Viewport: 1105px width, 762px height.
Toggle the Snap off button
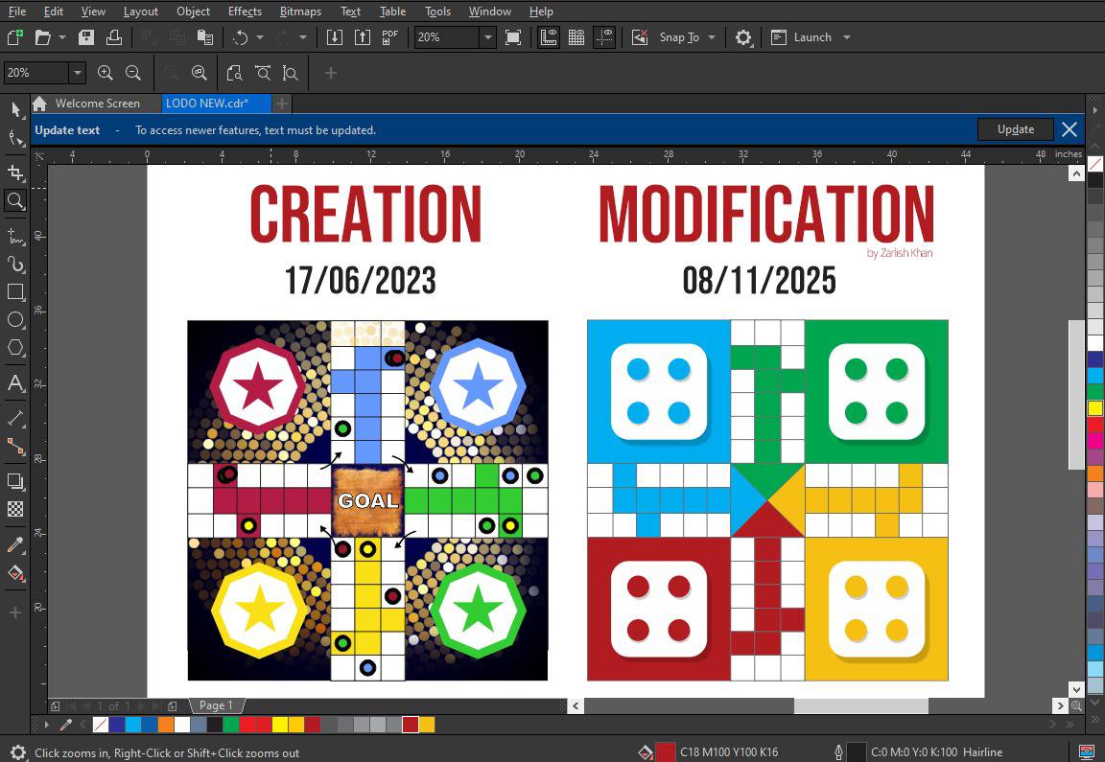(640, 37)
